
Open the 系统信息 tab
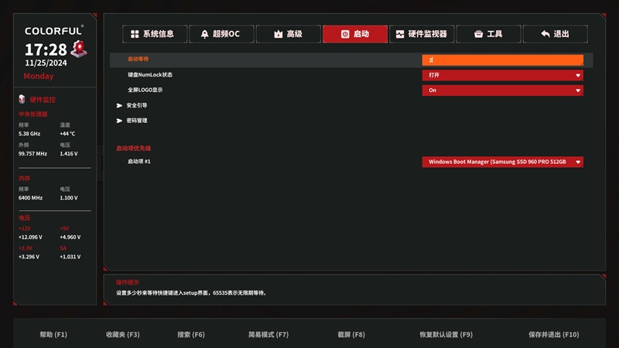click(x=155, y=34)
